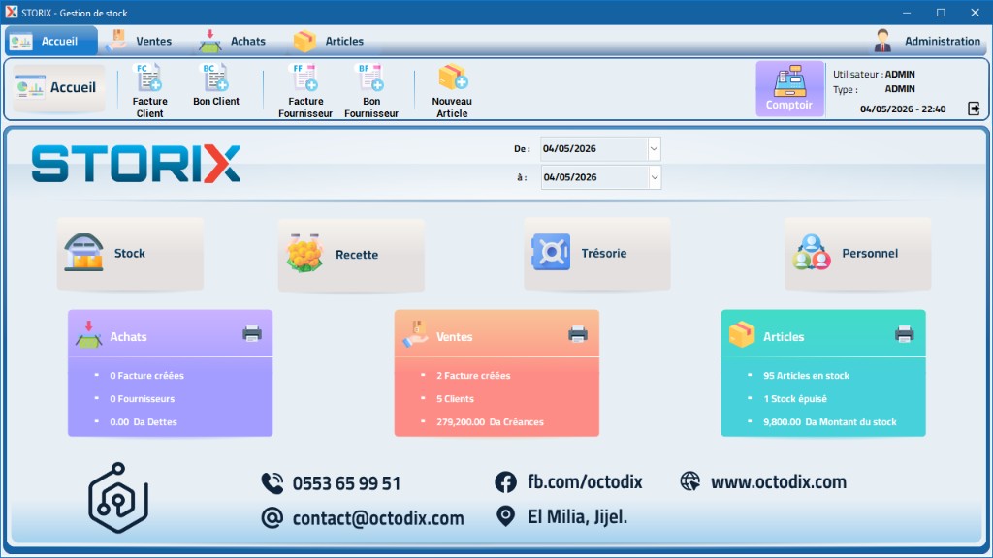Image resolution: width=993 pixels, height=558 pixels.
Task: Click the www.octodix.com website link
Action: coord(779,482)
